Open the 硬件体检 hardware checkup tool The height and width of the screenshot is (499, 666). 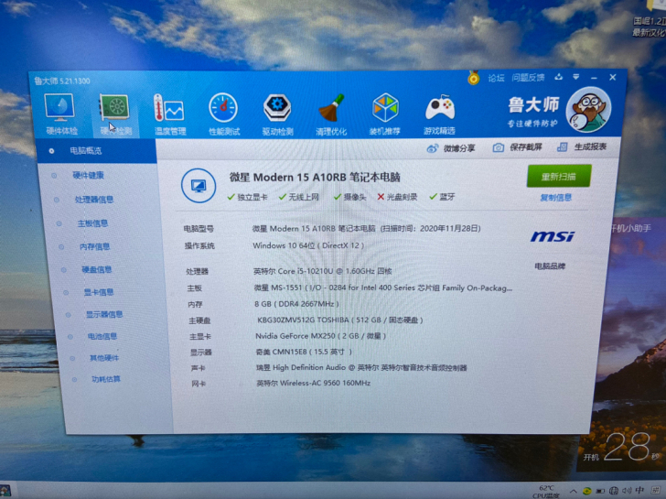[x=60, y=114]
